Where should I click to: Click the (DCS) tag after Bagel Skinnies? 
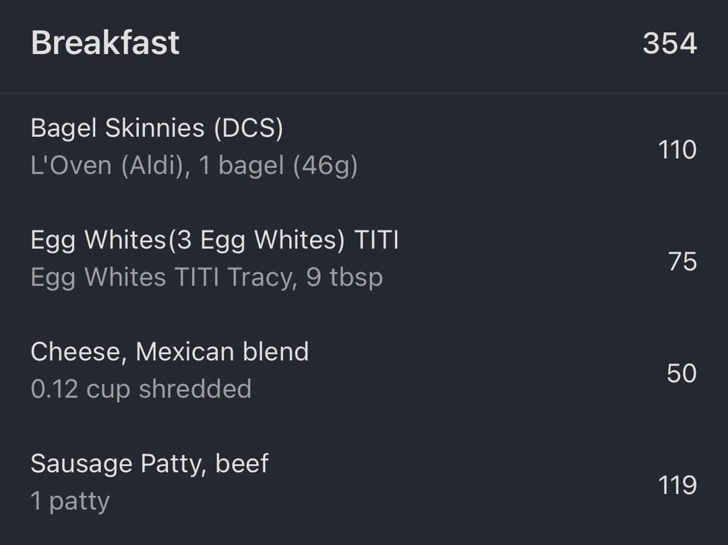pyautogui.click(x=248, y=128)
